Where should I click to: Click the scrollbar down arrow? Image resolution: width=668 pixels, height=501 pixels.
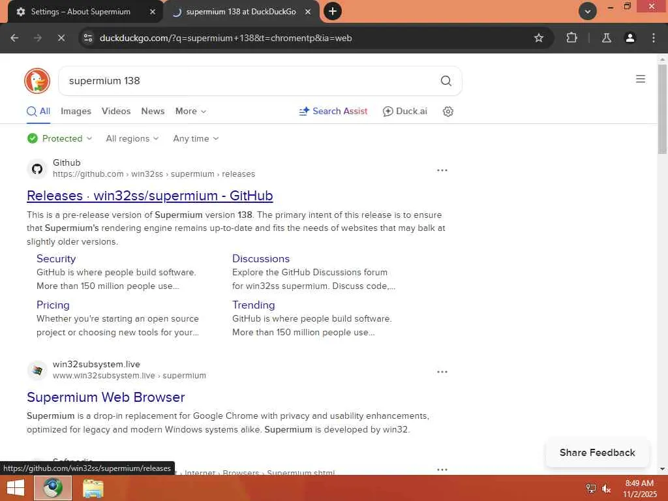[x=662, y=470]
